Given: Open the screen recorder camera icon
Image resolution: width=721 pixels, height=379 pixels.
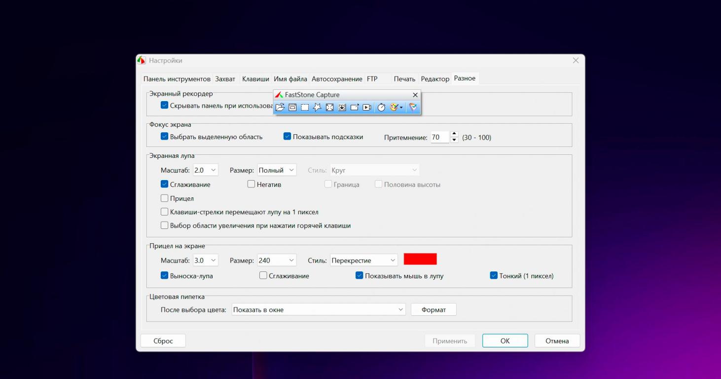Looking at the screenshot, I should (x=366, y=107).
